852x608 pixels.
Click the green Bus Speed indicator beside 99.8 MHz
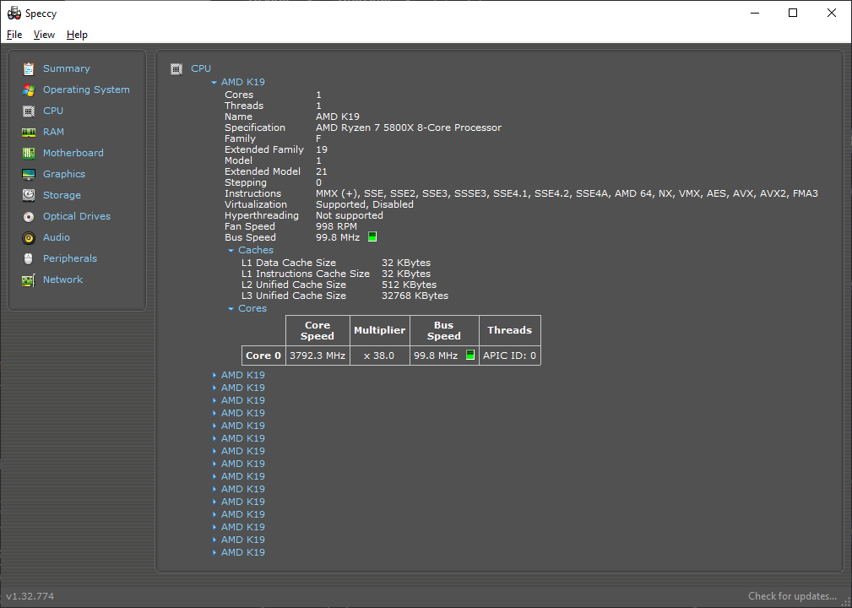click(x=372, y=237)
